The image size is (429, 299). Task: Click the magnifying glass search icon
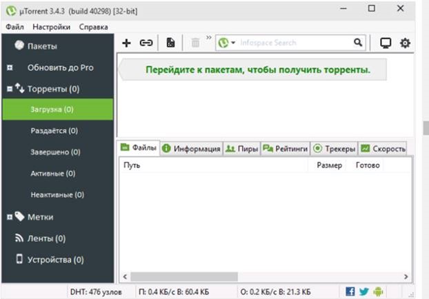click(358, 43)
